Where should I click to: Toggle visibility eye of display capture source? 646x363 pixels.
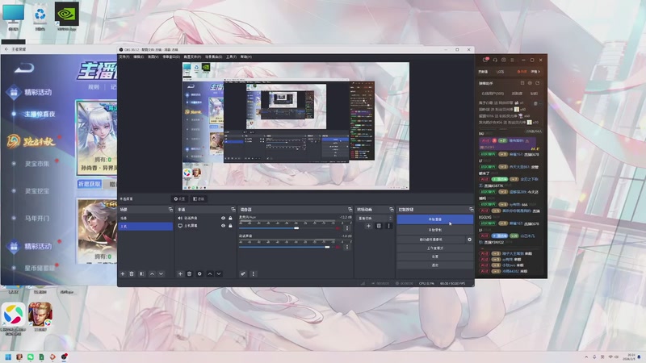pos(224,226)
